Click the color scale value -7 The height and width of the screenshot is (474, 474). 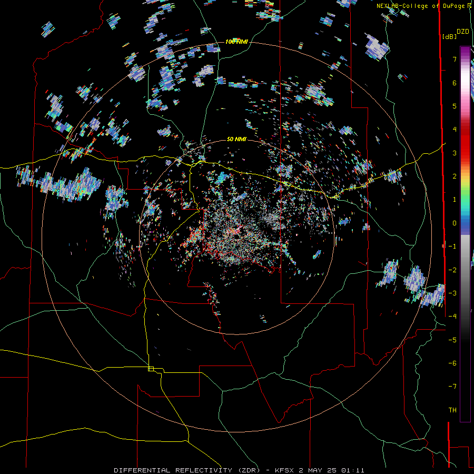[452, 387]
